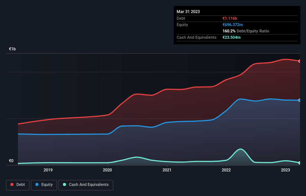Toggle Cash And Equivalents legend button
Image resolution: width=306 pixels, height=196 pixels.
click(86, 185)
